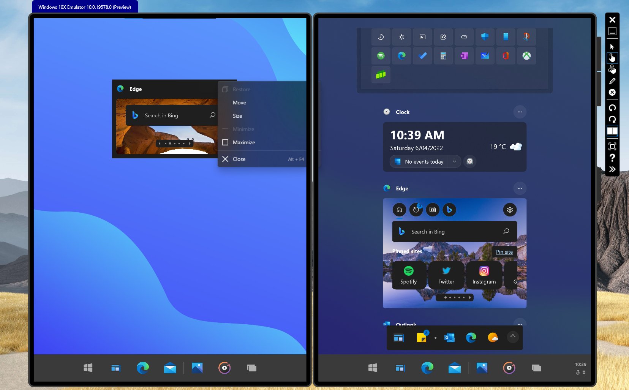Open Spotify from the quick apps grid
The height and width of the screenshot is (390, 629).
pyautogui.click(x=381, y=56)
